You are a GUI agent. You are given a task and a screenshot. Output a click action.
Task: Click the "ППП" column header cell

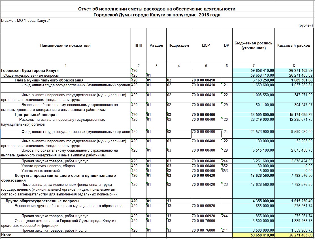pyautogui.click(x=139, y=45)
